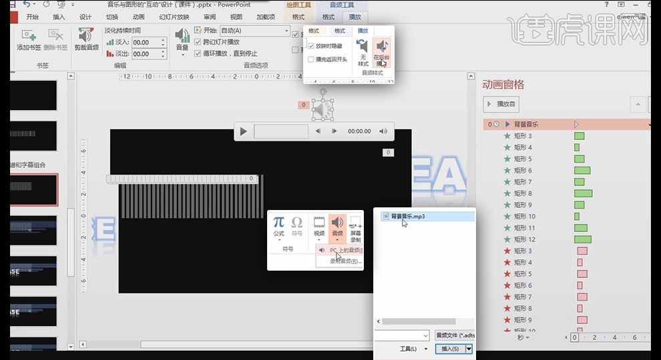
Task: Click the 视频 (Video) insert icon
Action: pyautogui.click(x=319, y=225)
